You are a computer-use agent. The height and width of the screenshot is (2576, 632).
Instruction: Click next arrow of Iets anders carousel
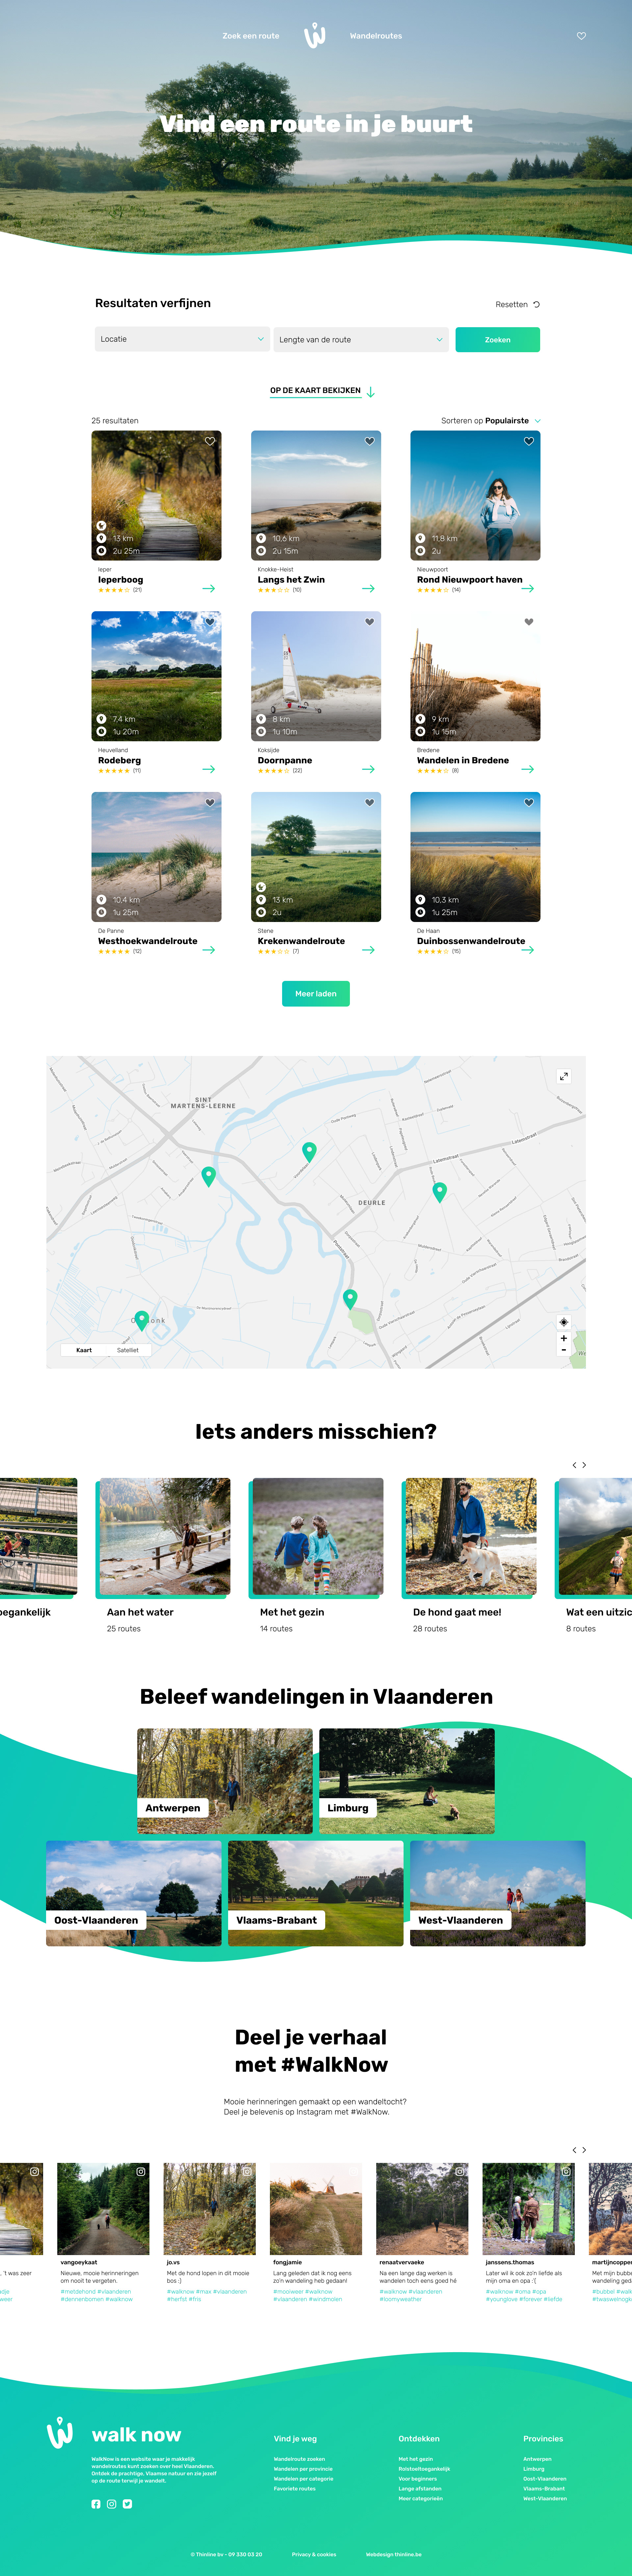[584, 1465]
